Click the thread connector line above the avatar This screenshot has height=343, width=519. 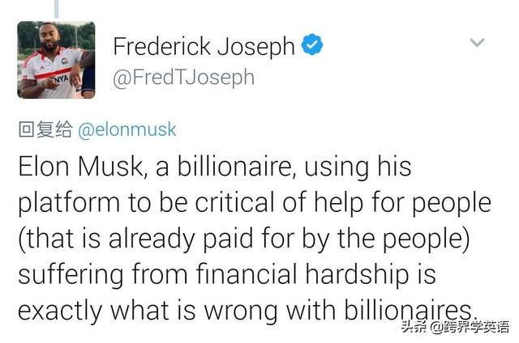(x=56, y=9)
